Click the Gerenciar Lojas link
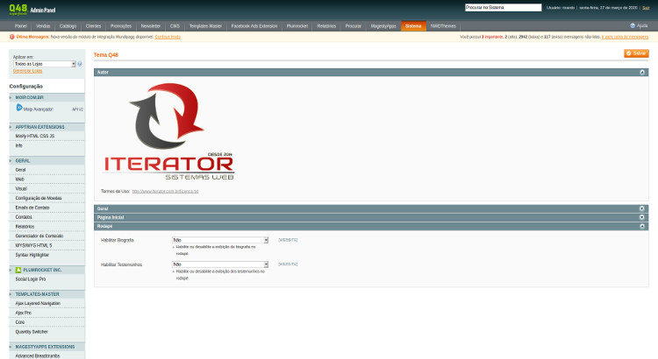The height and width of the screenshot is (359, 658). tap(28, 71)
